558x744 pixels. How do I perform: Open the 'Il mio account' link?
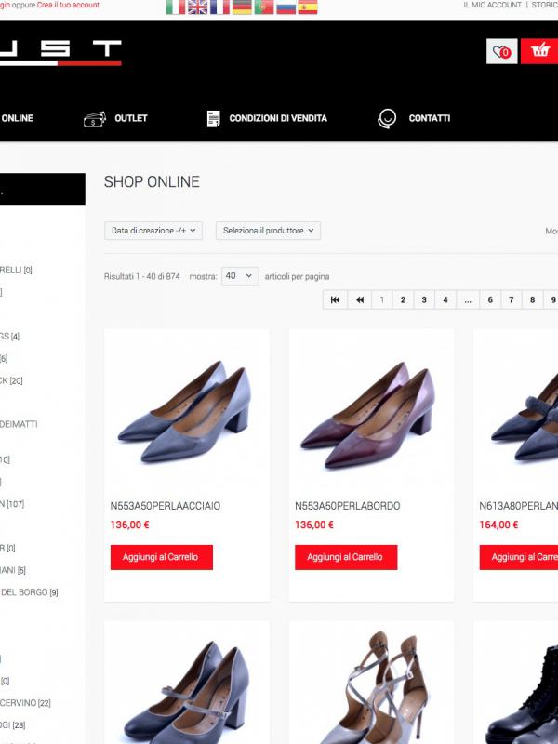pos(492,6)
